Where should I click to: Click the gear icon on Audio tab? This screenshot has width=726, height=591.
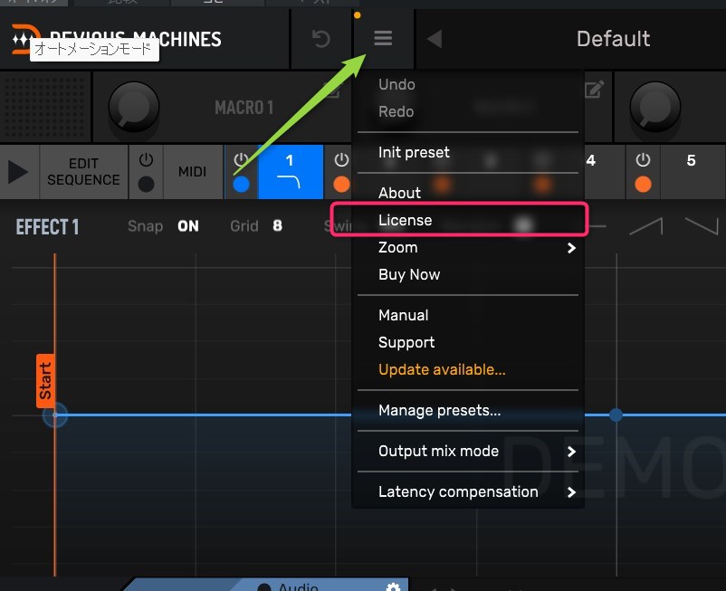tap(393, 586)
